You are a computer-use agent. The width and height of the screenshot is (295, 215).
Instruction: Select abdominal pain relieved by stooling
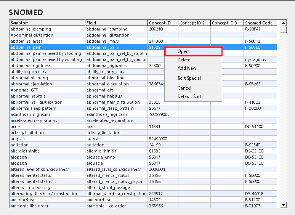coord(47,53)
